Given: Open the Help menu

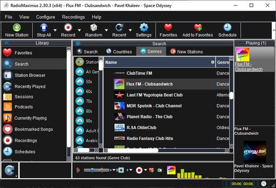Looking at the screenshot, I should point(97,17).
